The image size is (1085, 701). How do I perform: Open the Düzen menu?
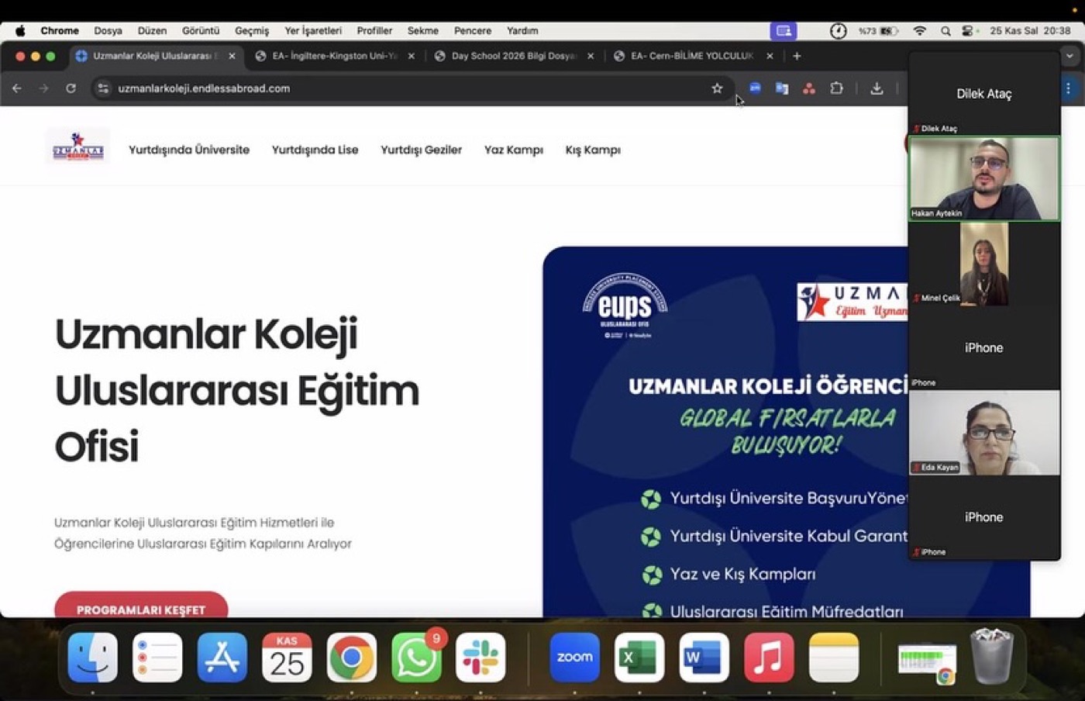point(152,31)
